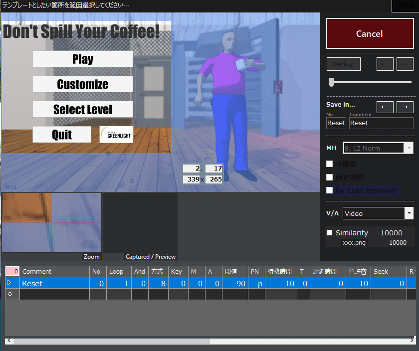Click the selection width field showing 339
This screenshot has width=419, height=351.
(192, 179)
